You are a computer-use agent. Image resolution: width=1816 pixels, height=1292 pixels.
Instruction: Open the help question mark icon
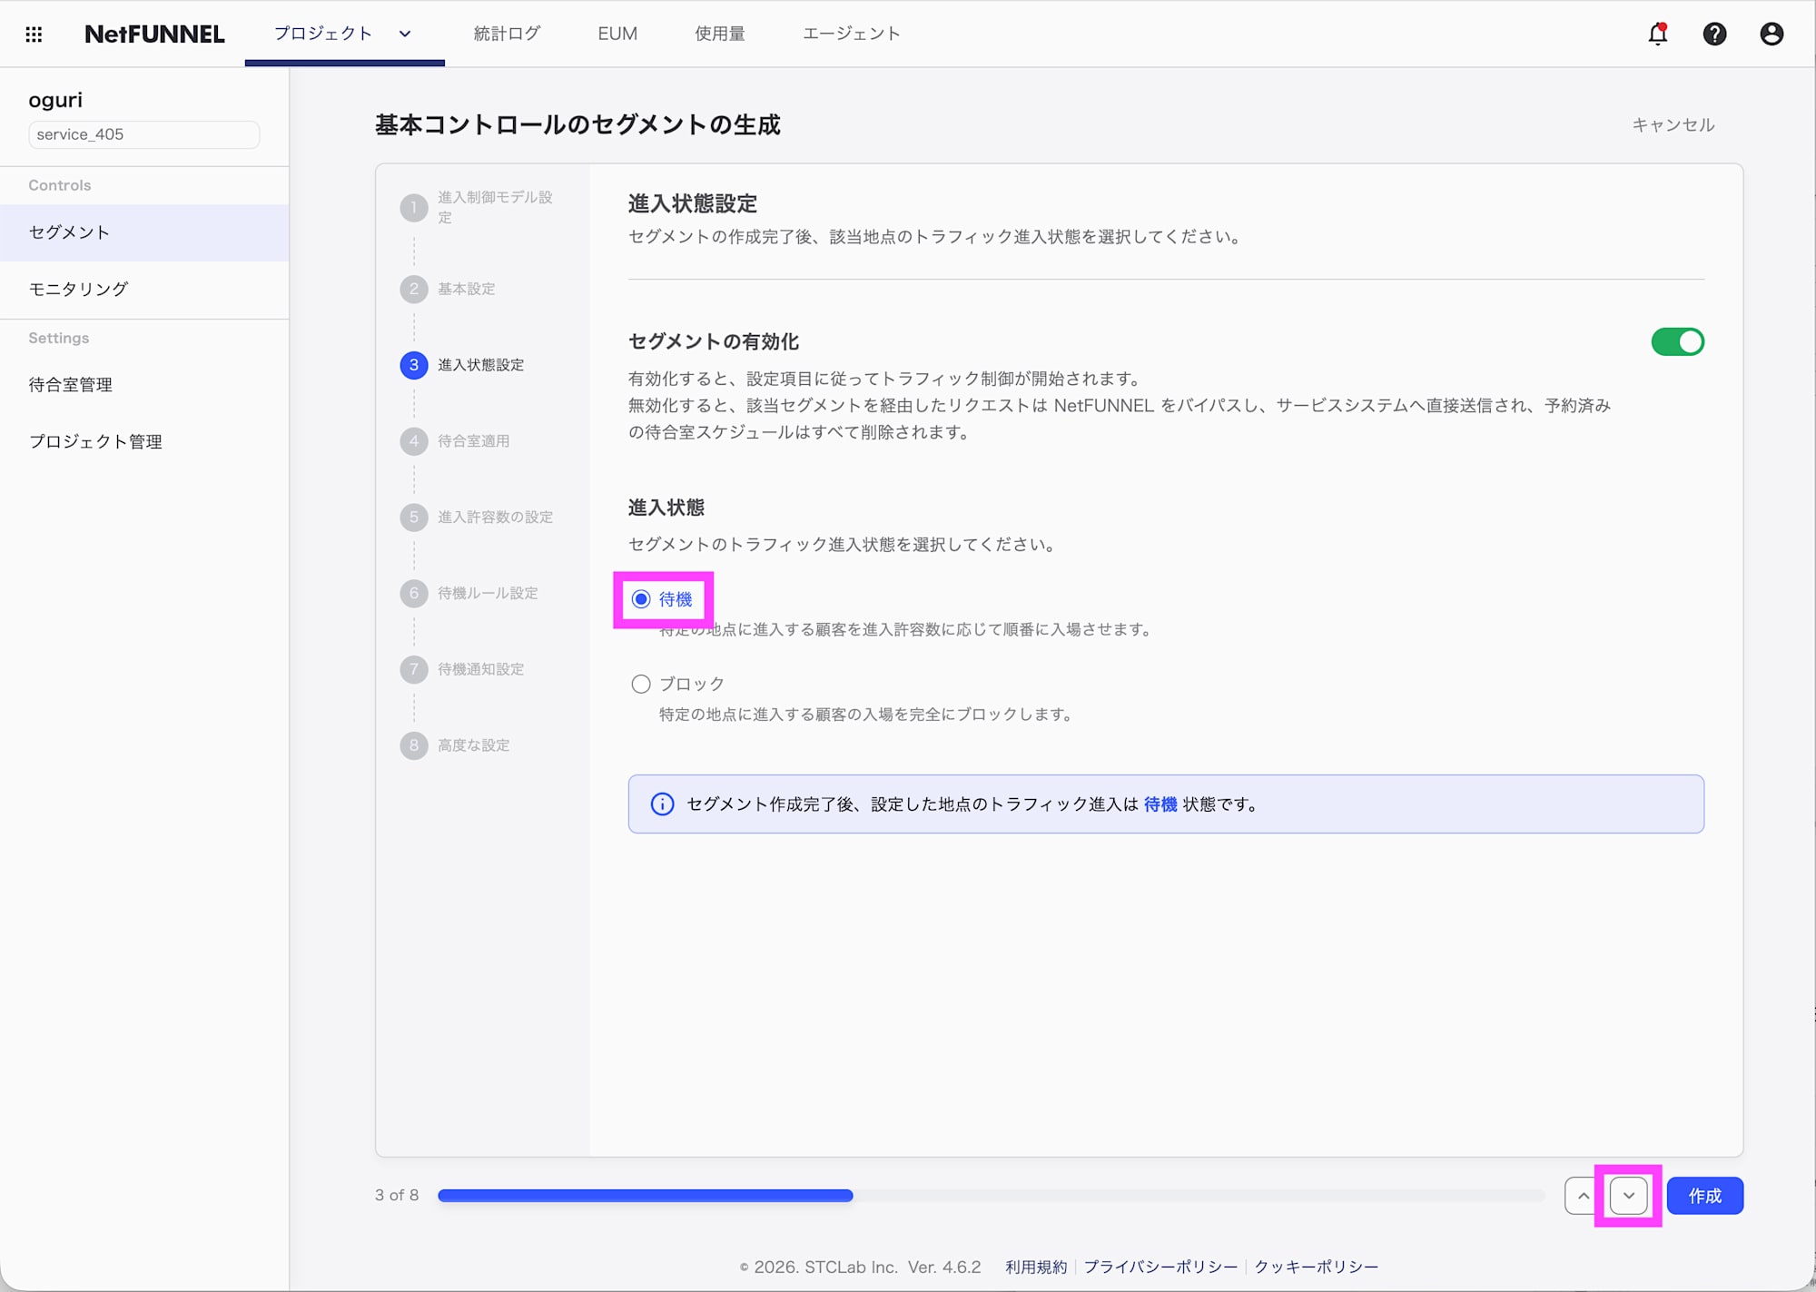(1714, 34)
